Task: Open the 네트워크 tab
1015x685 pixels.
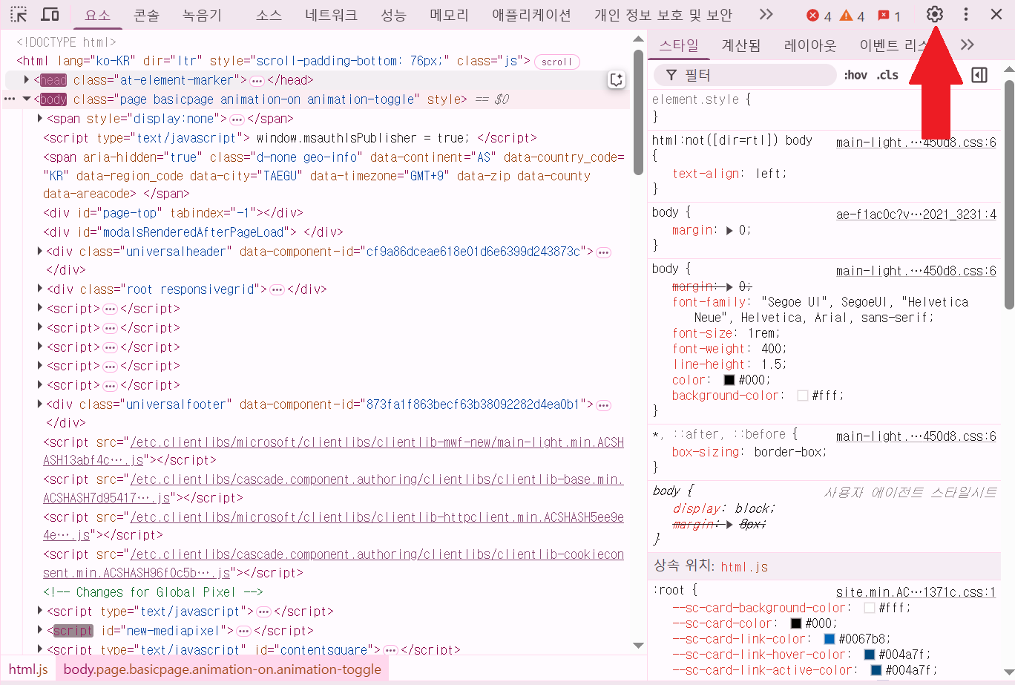Action: tap(331, 15)
